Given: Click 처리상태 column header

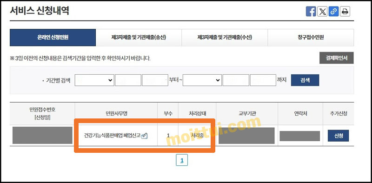Looking at the screenshot, I should pos(197,113).
